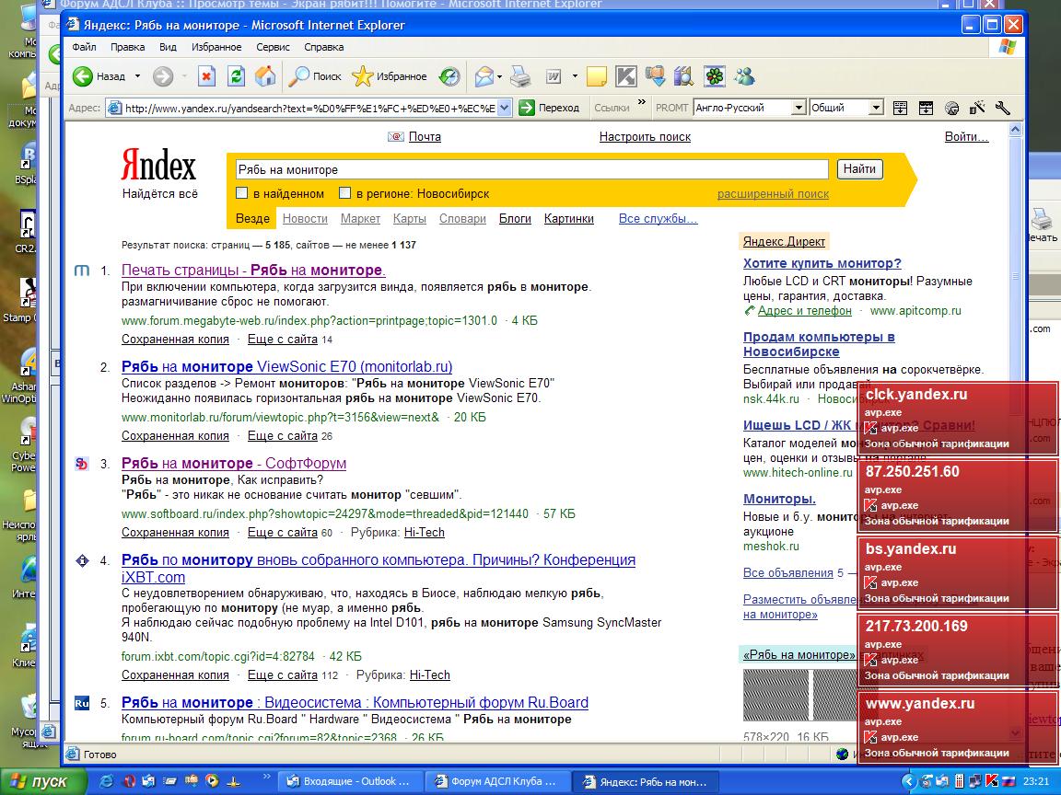Open the 'Все службы...' link

[658, 218]
